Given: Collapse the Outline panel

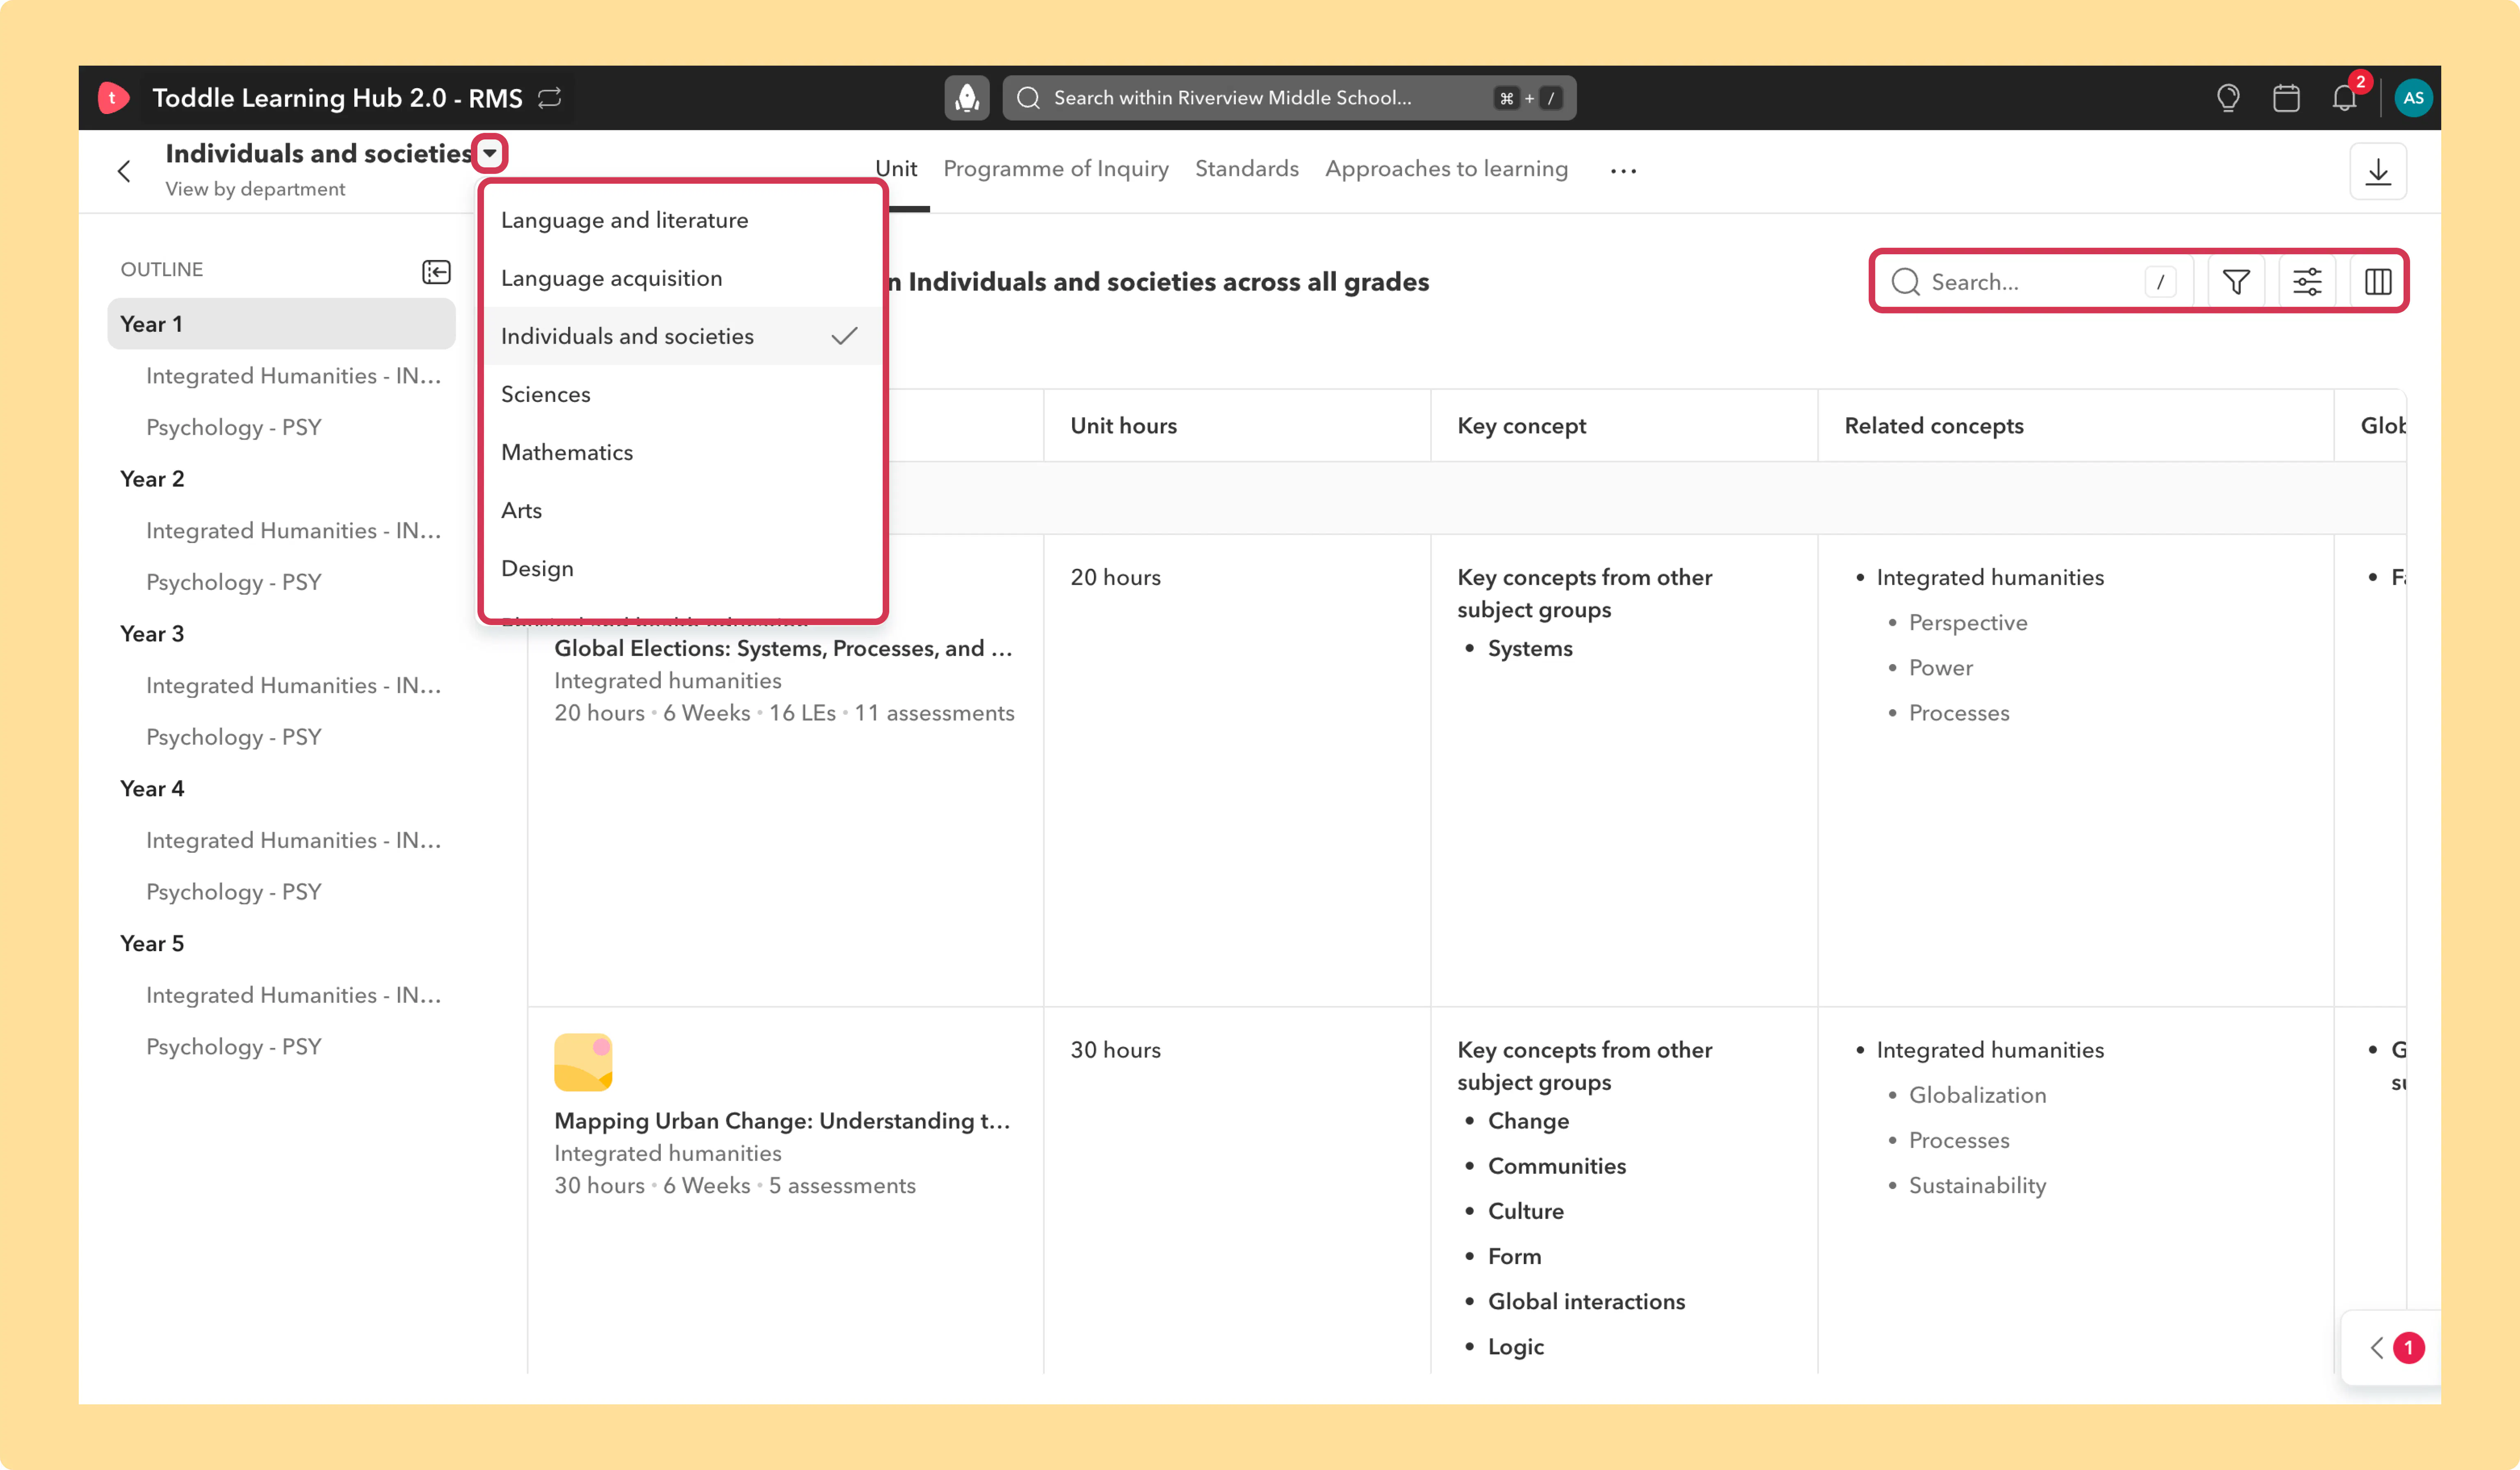Looking at the screenshot, I should pyautogui.click(x=436, y=272).
